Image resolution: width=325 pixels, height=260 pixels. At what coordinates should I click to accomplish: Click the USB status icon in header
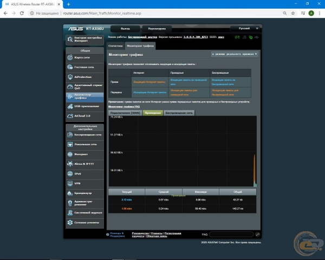click(x=257, y=37)
